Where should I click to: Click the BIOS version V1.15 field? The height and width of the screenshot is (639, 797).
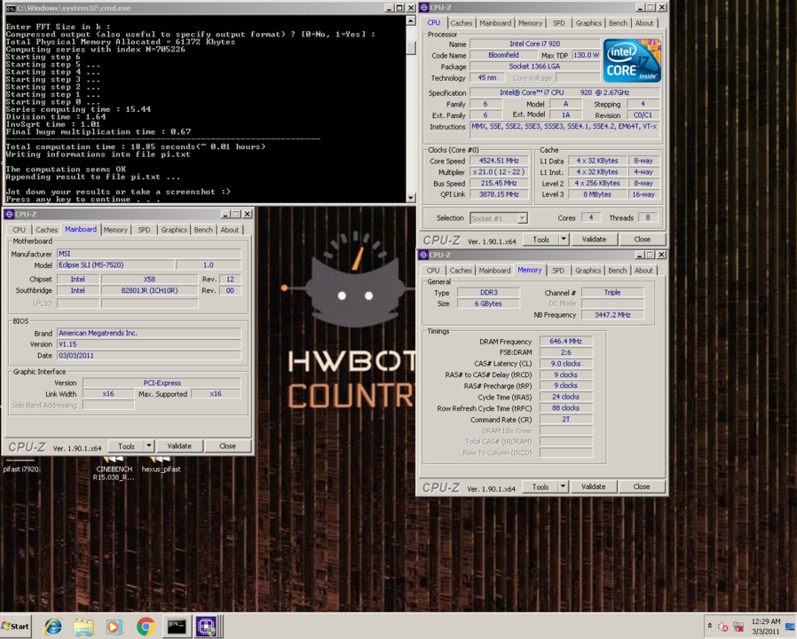[x=149, y=344]
